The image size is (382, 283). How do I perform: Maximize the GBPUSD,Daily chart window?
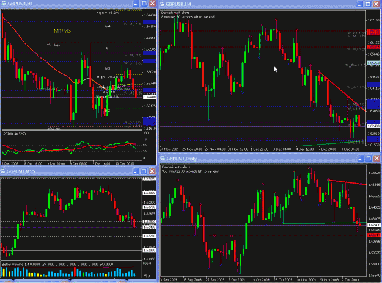point(369,159)
